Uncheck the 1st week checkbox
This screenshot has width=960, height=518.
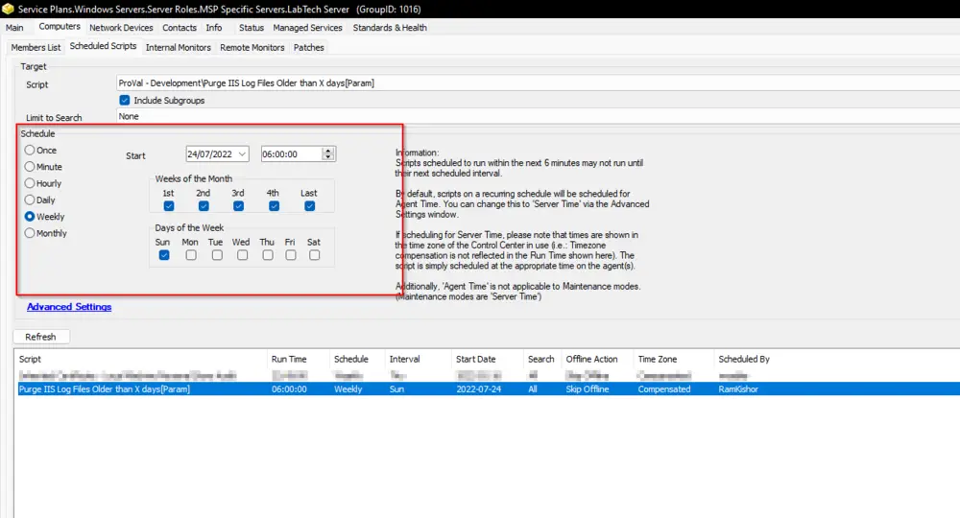pyautogui.click(x=169, y=206)
